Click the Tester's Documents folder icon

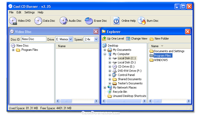[x=115, y=83]
